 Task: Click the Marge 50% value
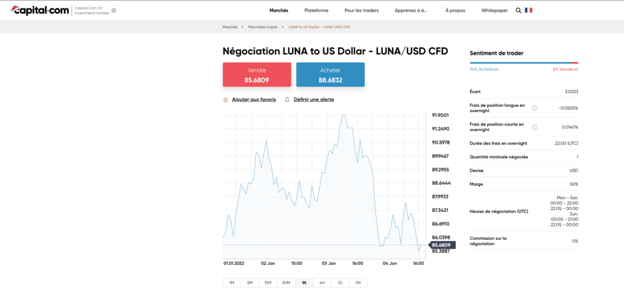[574, 184]
